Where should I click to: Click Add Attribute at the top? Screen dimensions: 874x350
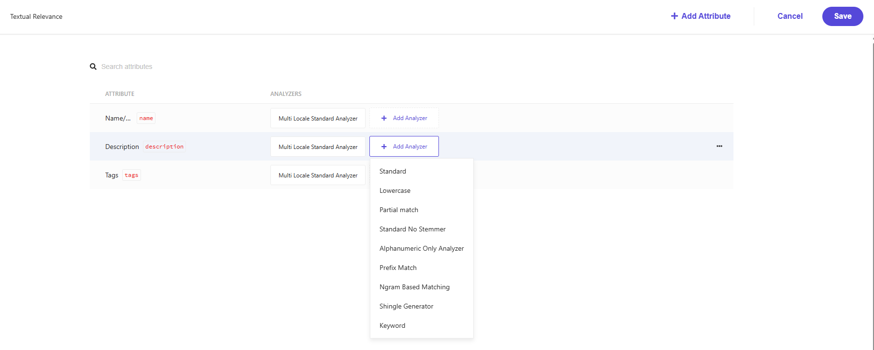coord(700,16)
